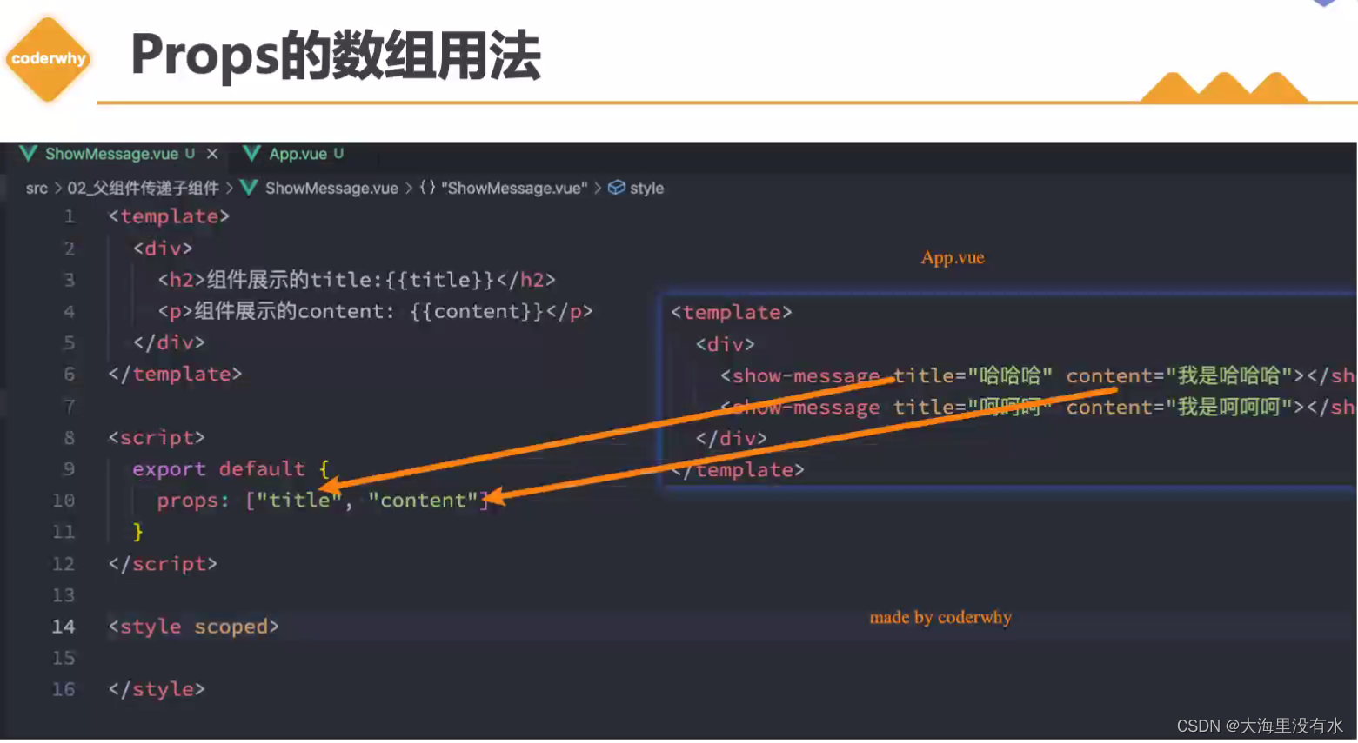The height and width of the screenshot is (743, 1358).
Task: Click the "content" string in props array
Action: pos(423,501)
